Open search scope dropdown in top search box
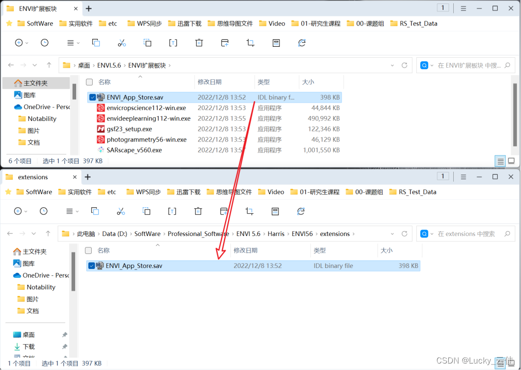This screenshot has width=521, height=370. coord(432,65)
